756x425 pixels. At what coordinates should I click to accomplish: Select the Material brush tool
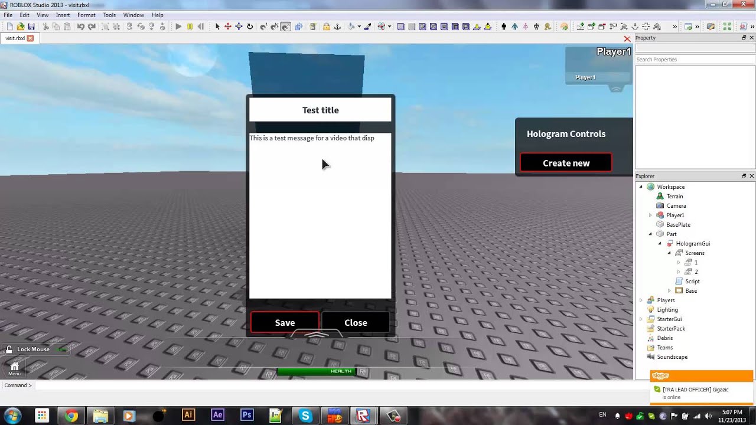point(367,27)
